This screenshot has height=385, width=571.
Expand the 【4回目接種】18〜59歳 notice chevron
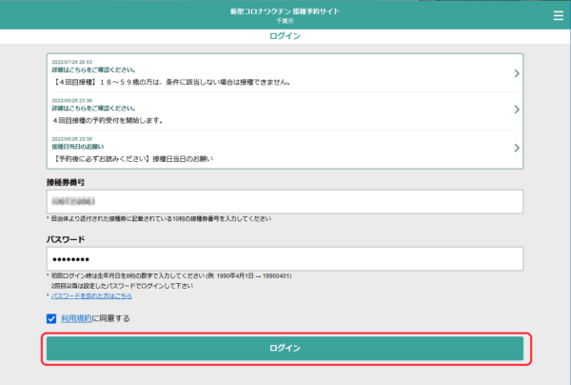(x=516, y=73)
